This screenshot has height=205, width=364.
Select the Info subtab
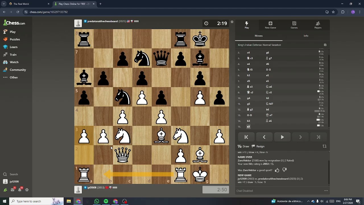click(306, 36)
